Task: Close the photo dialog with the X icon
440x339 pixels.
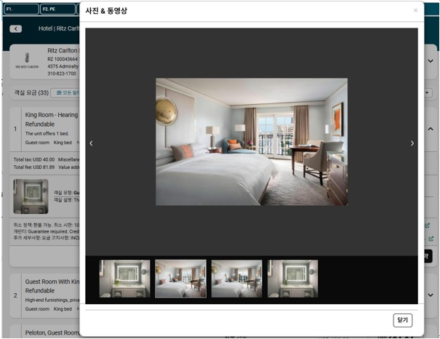Action: point(415,10)
